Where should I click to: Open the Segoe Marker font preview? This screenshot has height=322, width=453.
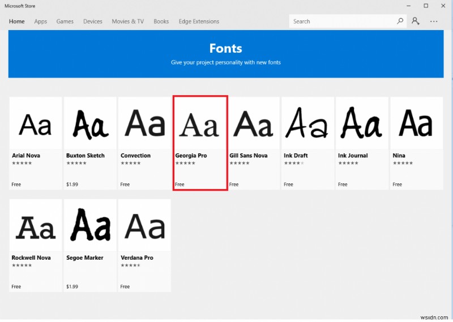90,226
